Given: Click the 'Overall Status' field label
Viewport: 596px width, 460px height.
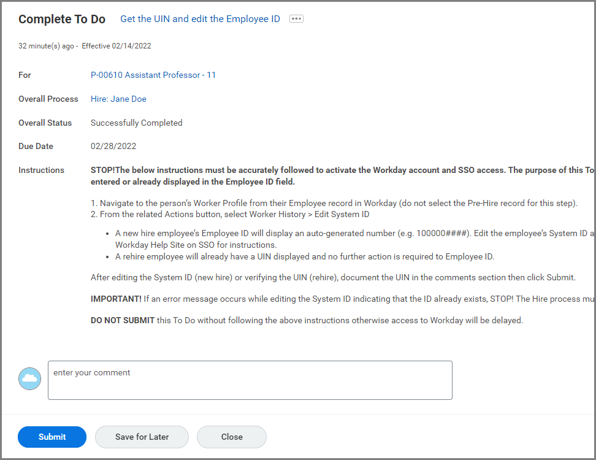Looking at the screenshot, I should [x=45, y=123].
